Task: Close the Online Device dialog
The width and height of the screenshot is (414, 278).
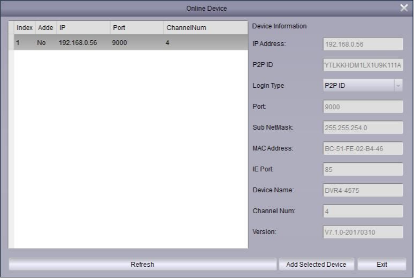Action: point(404,8)
